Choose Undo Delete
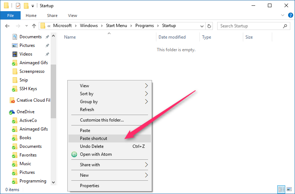The image size is (295, 194). click(110, 146)
